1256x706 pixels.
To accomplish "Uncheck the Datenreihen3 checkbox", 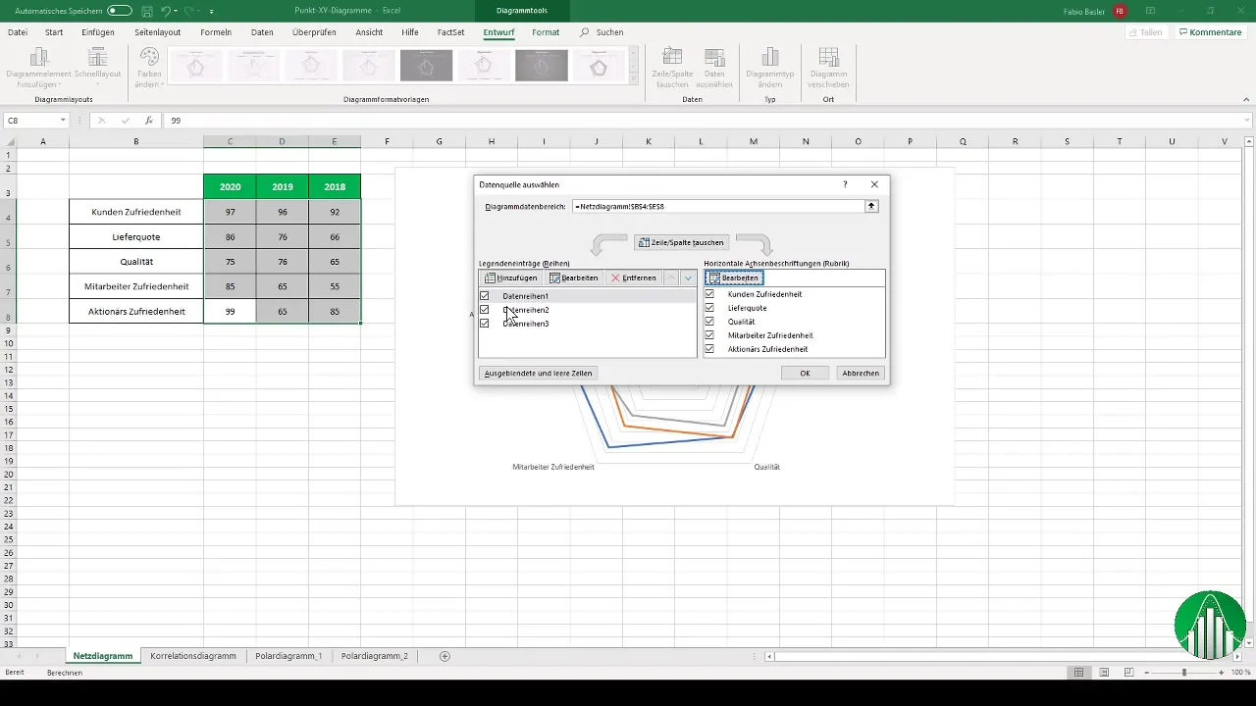I will (x=485, y=324).
